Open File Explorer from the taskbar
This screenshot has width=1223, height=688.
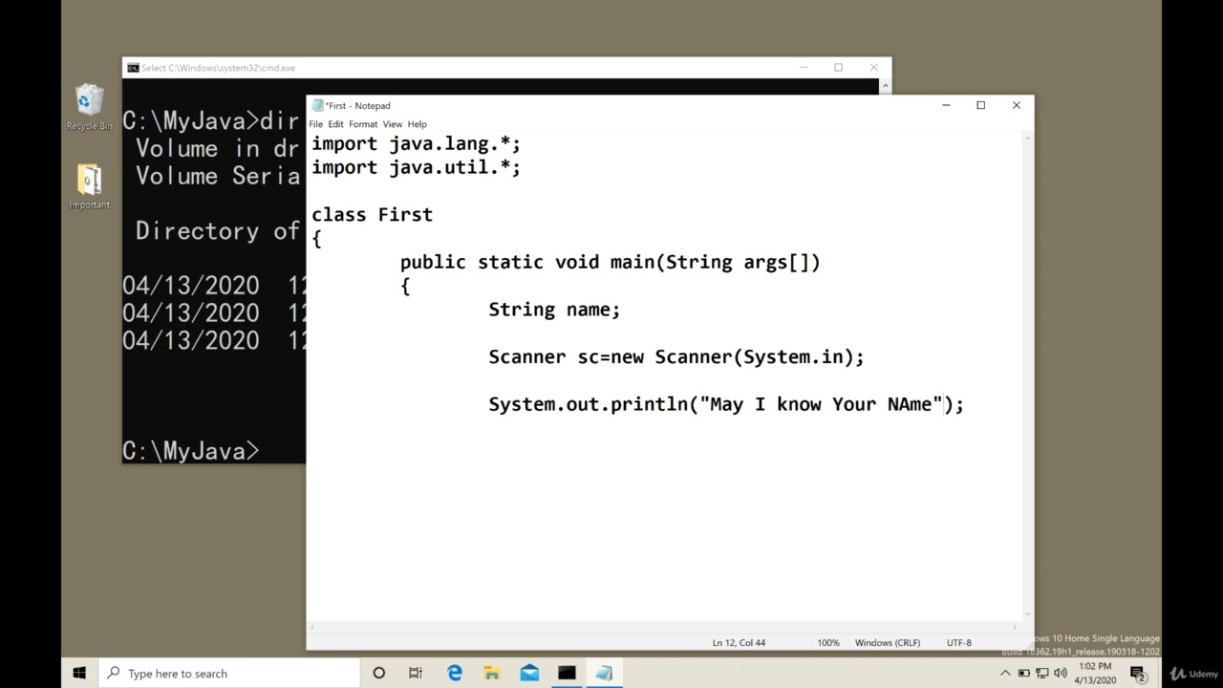pos(491,673)
